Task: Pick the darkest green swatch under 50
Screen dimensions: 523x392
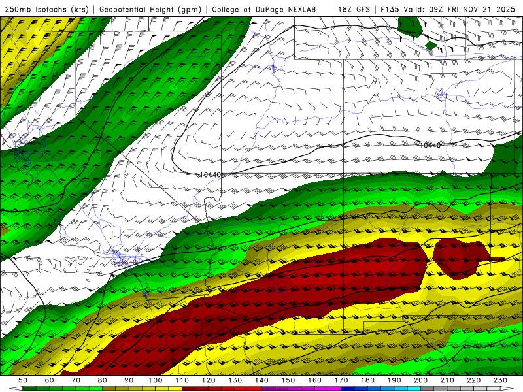Action: coord(29,388)
